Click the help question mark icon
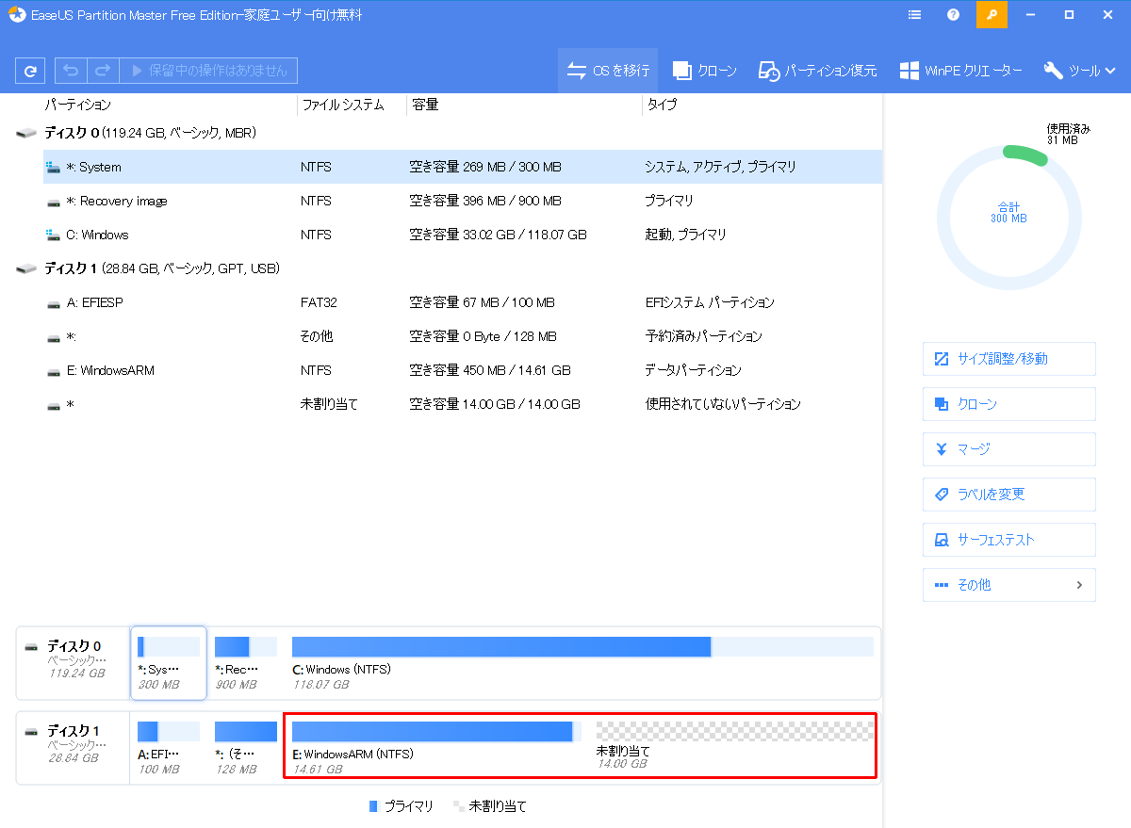1131x828 pixels. pyautogui.click(x=953, y=15)
